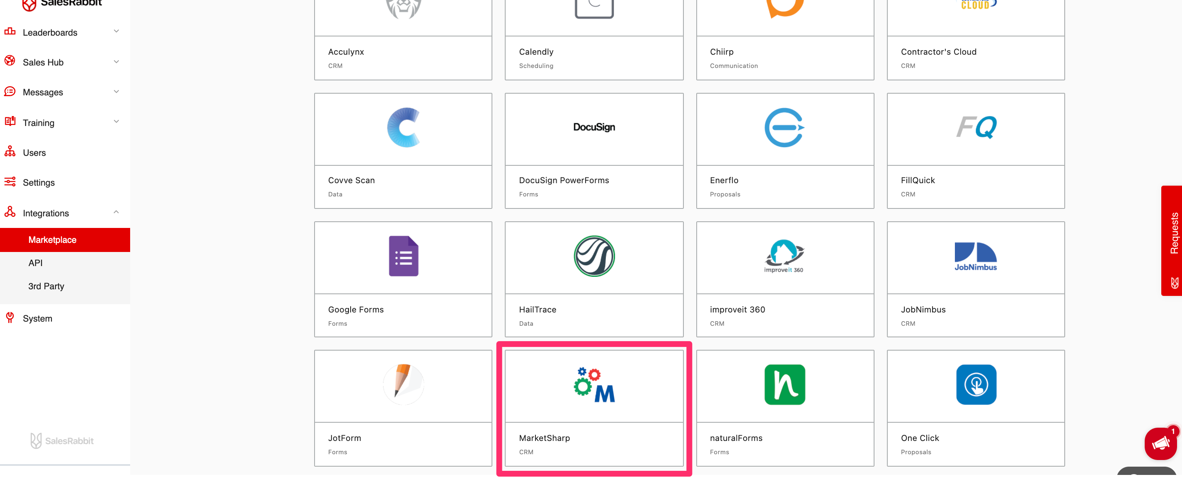
Task: Expand the Leaderboards menu chevron
Action: [116, 31]
